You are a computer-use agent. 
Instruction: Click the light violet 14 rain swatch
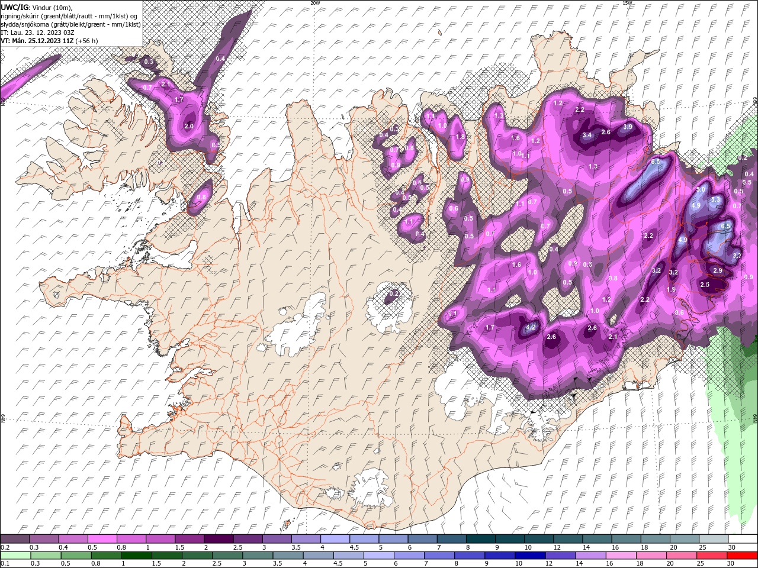590,556
